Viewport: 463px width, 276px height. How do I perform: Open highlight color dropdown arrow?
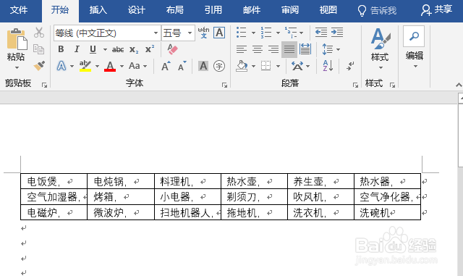(97, 66)
